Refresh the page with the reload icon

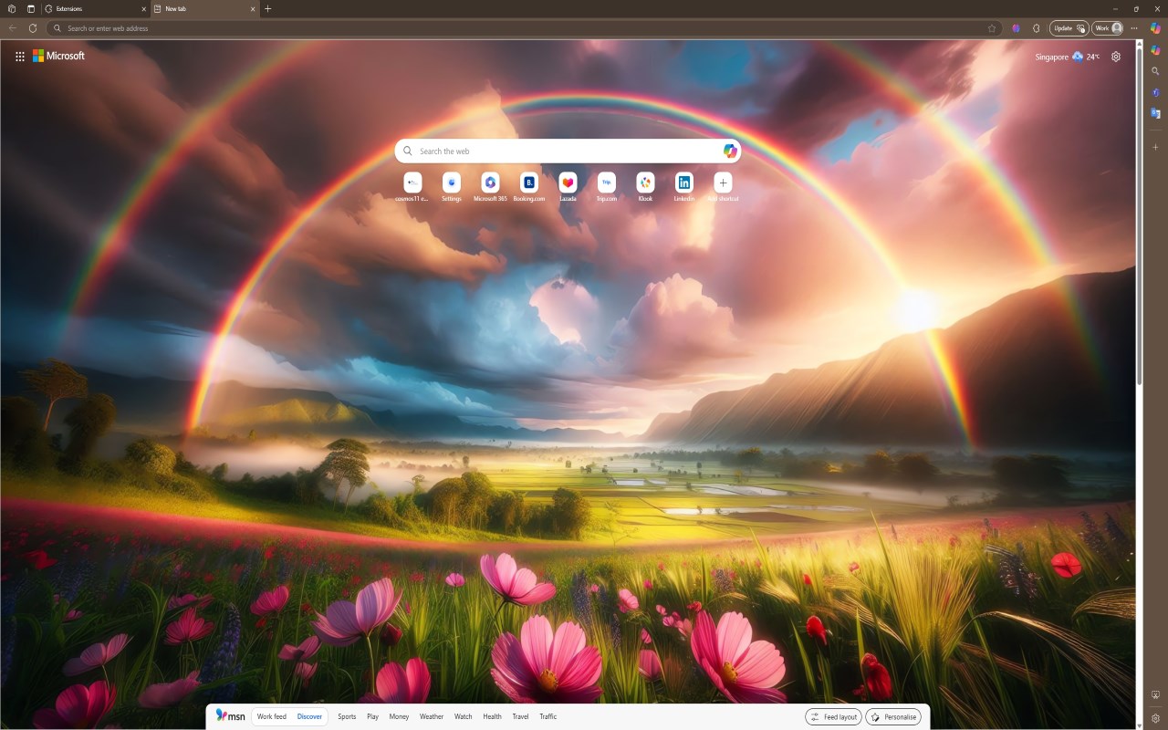tap(33, 28)
